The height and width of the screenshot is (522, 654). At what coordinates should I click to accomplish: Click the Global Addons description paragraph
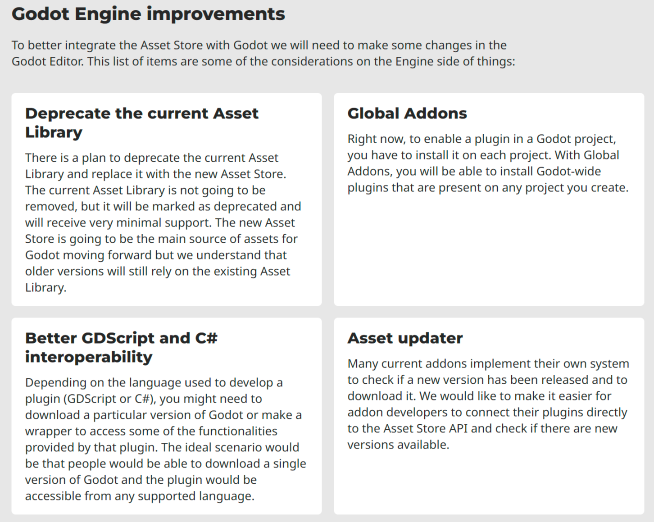pos(488,163)
